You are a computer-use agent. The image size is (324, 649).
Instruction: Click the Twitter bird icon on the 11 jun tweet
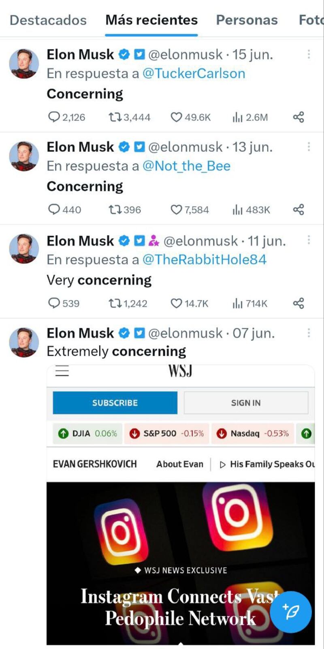click(139, 241)
